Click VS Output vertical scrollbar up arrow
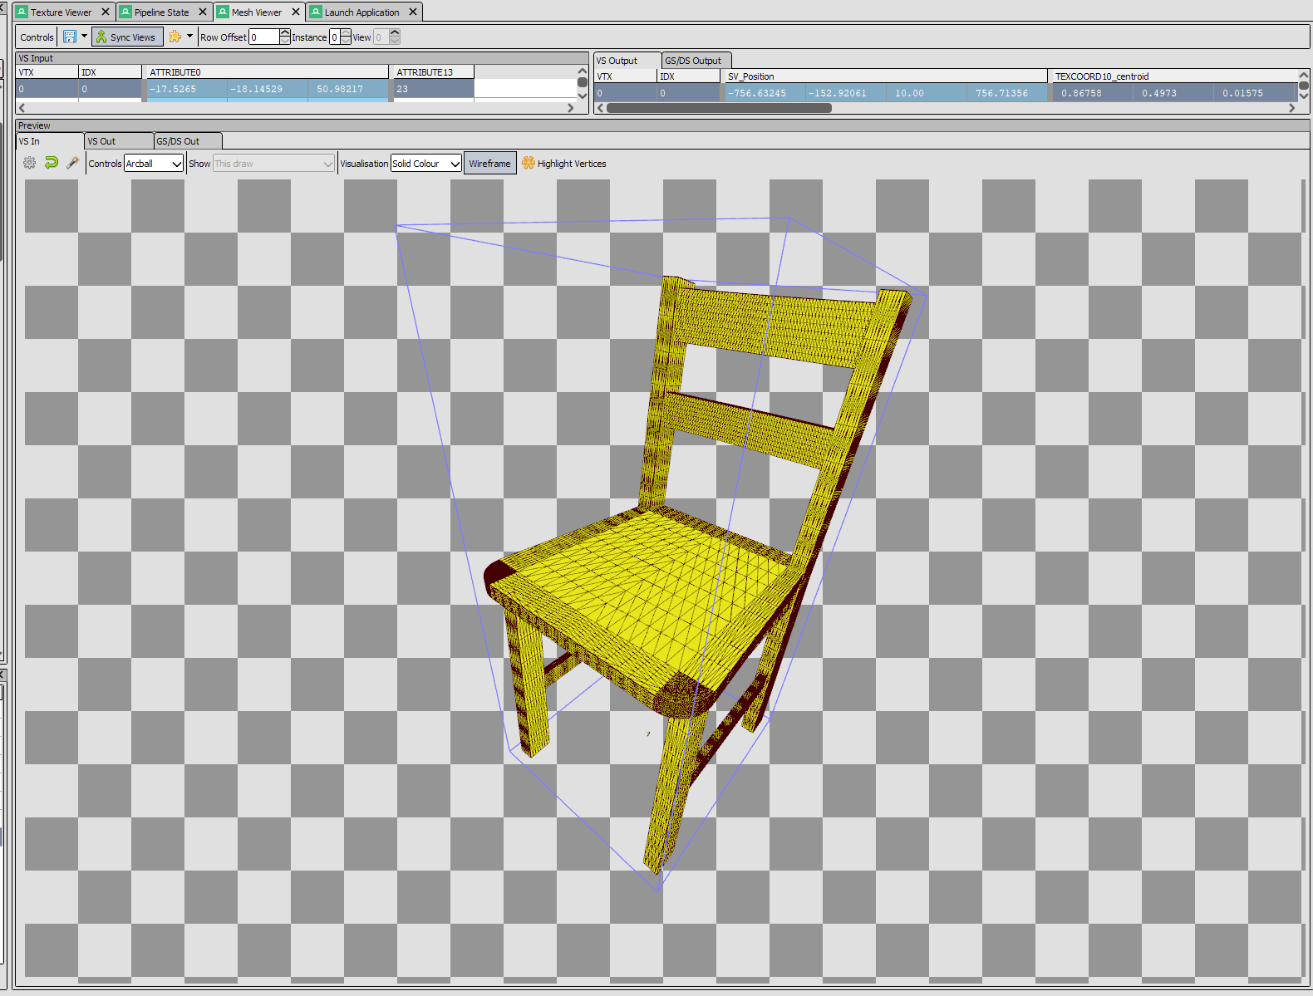Screen dimensions: 1313x996 pos(1304,75)
